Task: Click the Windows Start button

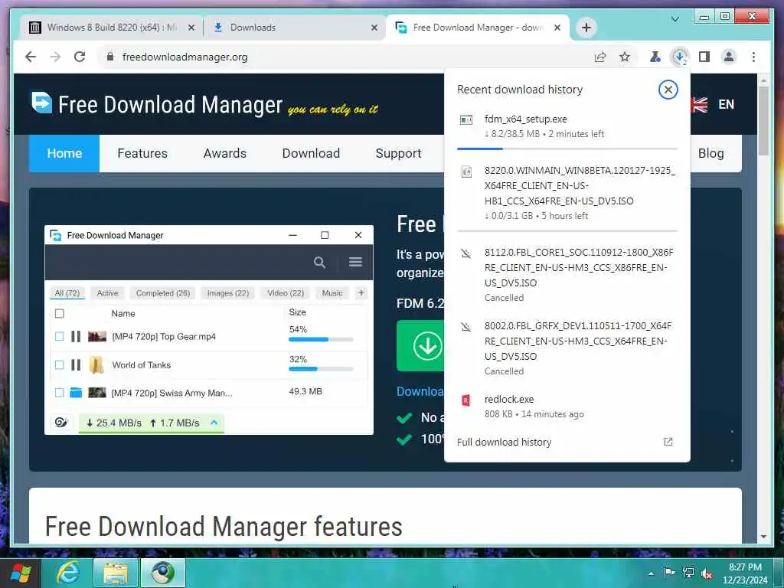Action: 21,573
